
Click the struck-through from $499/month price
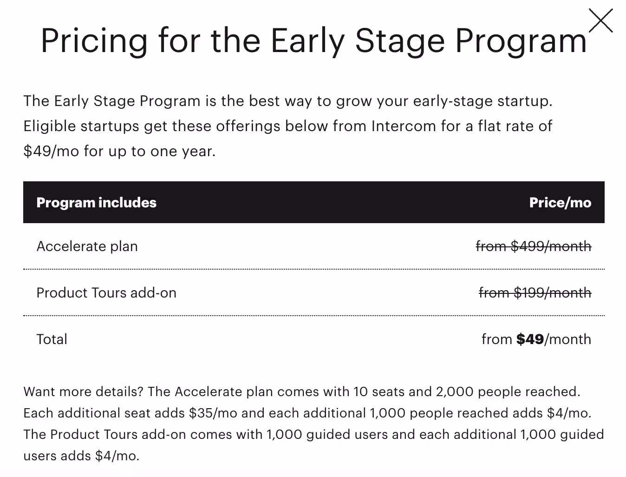click(534, 246)
